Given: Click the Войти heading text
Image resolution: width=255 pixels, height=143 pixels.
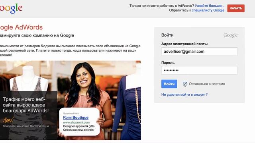Looking at the screenshot, I should click(167, 35).
